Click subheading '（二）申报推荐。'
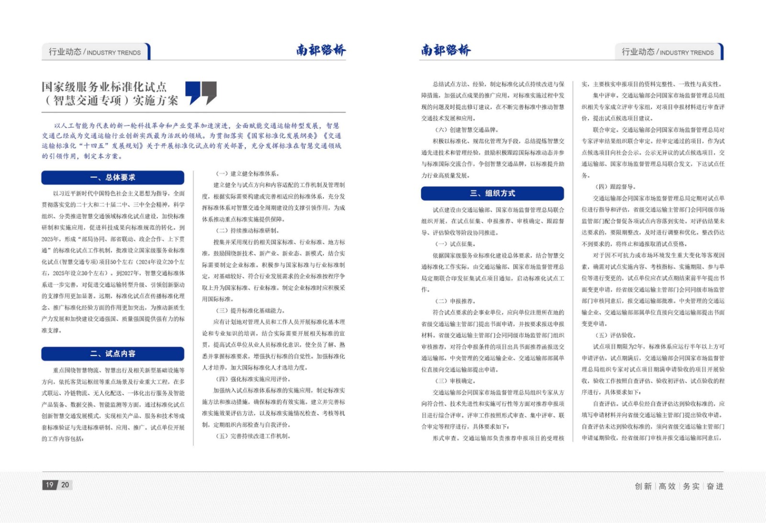This screenshot has height=523, width=766. tap(455, 301)
